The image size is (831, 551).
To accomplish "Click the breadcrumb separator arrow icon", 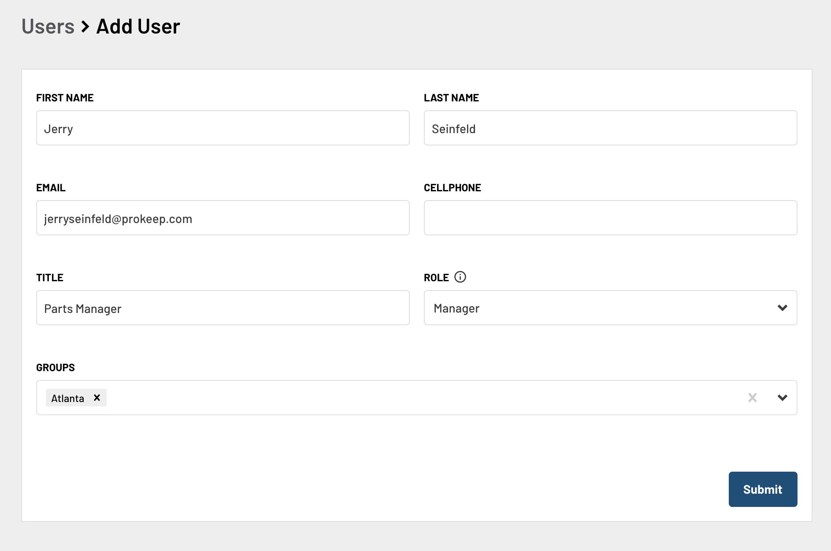I will point(85,27).
